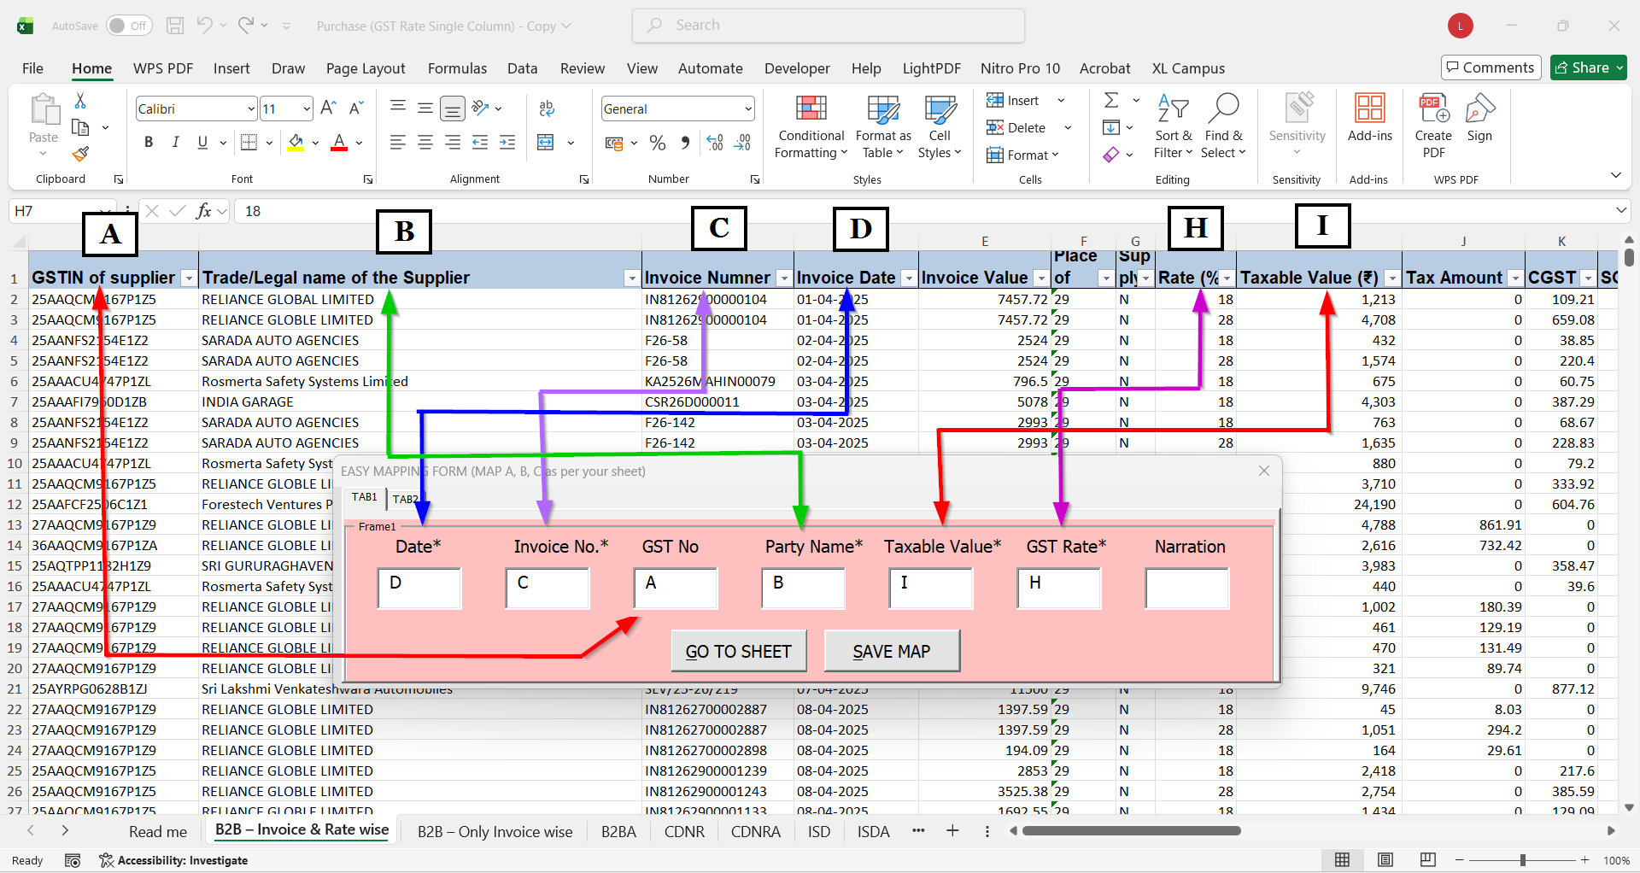Apply Percent Style format
Viewport: 1640px width, 873px height.
coord(658,143)
